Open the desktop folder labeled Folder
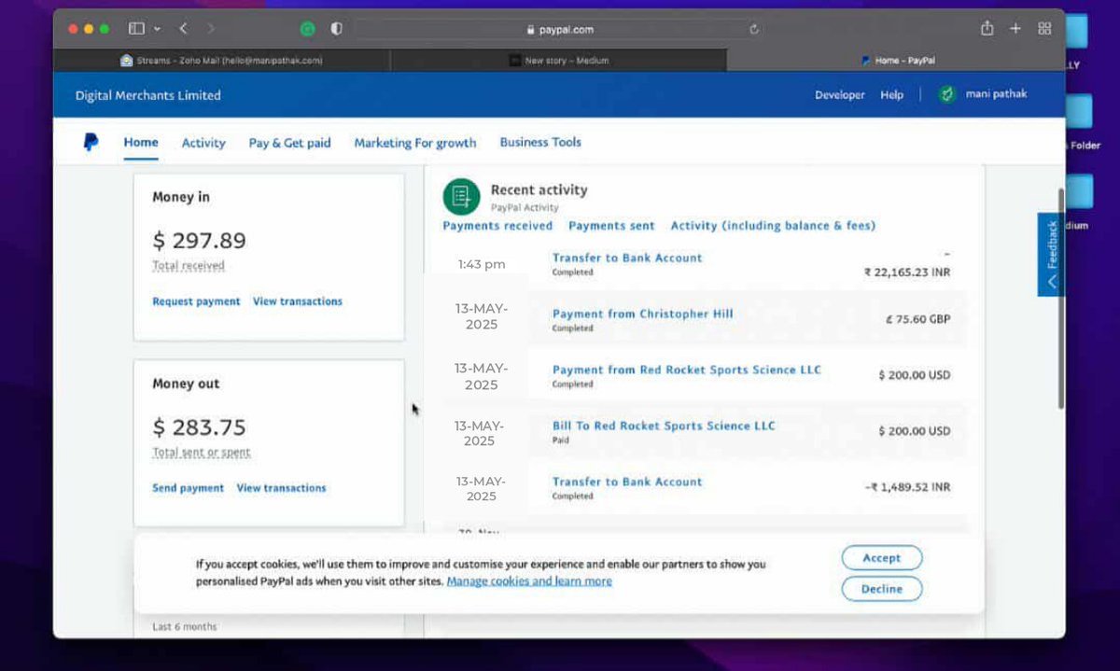This screenshot has width=1120, height=671. click(x=1077, y=112)
